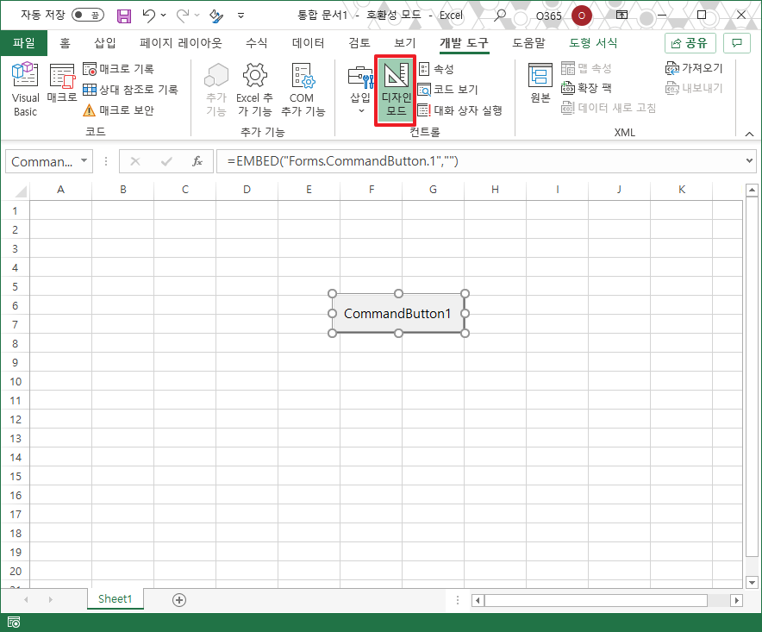The height and width of the screenshot is (632, 762).
Task: Start 매크로 기록 (Record Macro)
Action: [x=118, y=69]
